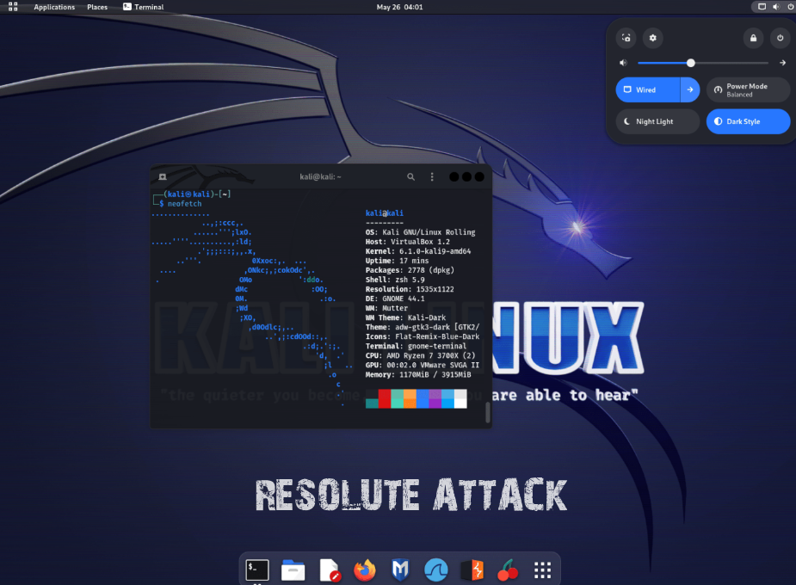
Task: Toggle Night Light on
Action: (x=658, y=122)
